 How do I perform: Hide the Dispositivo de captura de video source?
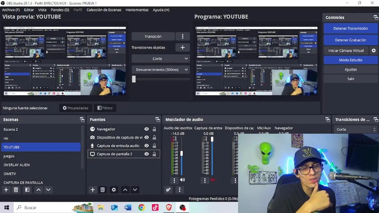point(146,137)
